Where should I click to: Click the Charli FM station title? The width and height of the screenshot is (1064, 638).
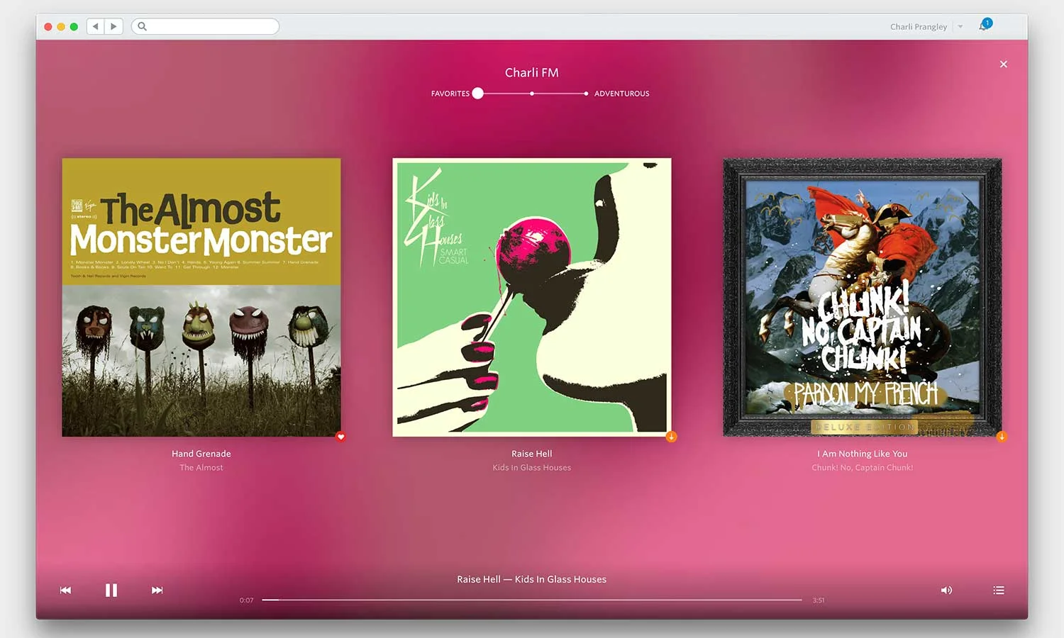[532, 72]
